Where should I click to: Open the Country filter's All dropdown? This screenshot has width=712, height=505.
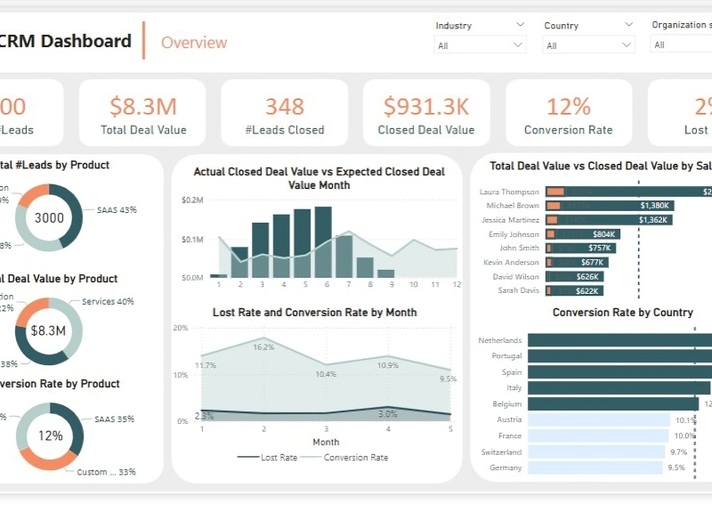(589, 45)
